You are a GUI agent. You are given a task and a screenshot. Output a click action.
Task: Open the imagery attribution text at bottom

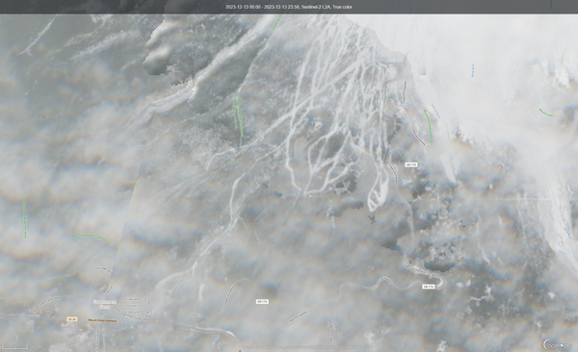[x=308, y=347]
